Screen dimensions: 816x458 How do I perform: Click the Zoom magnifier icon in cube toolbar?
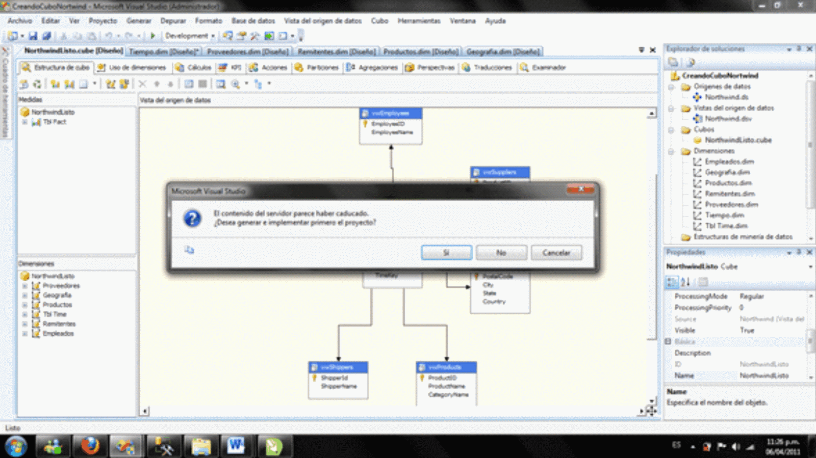point(235,84)
